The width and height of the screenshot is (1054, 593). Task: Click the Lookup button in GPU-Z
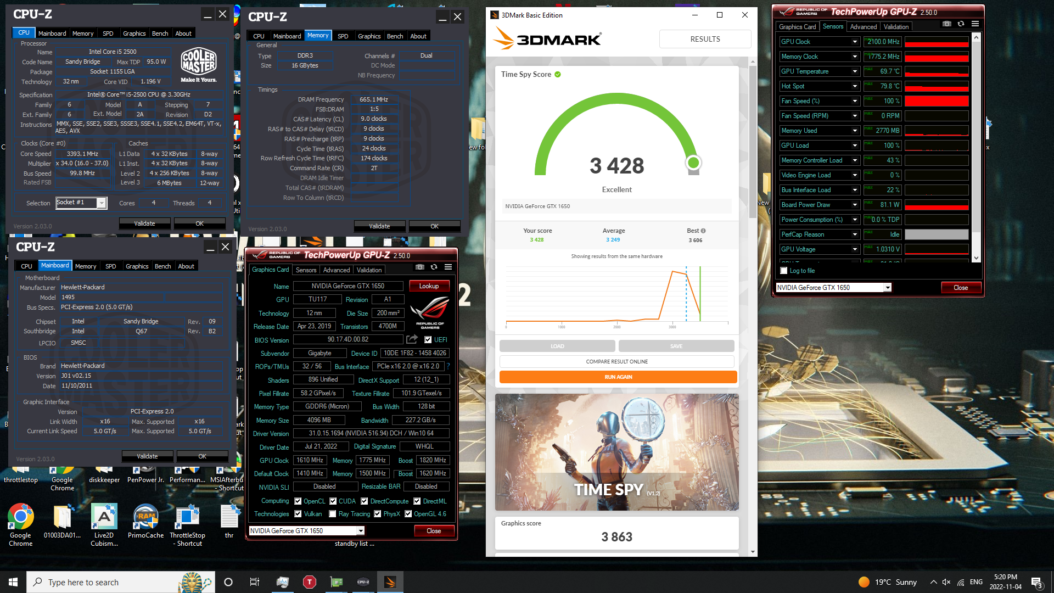point(429,286)
